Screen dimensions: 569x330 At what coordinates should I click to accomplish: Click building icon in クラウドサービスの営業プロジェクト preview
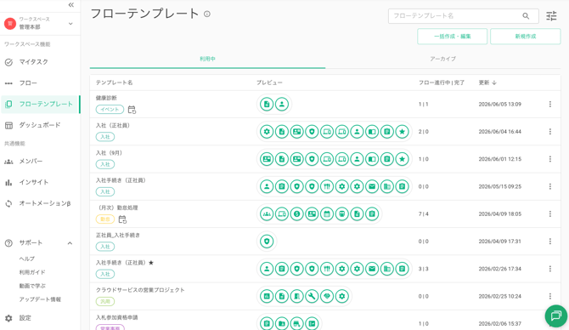pyautogui.click(x=297, y=296)
